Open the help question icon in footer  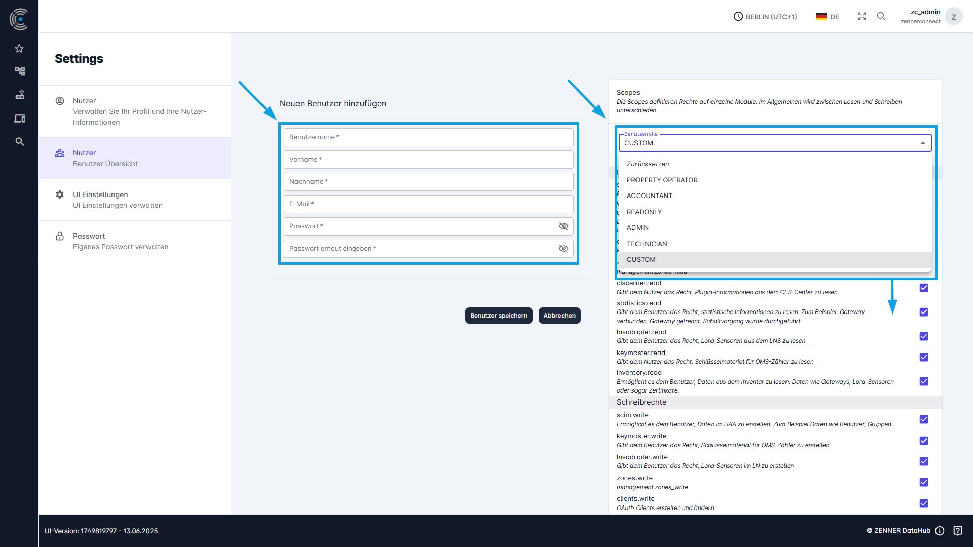(957, 531)
